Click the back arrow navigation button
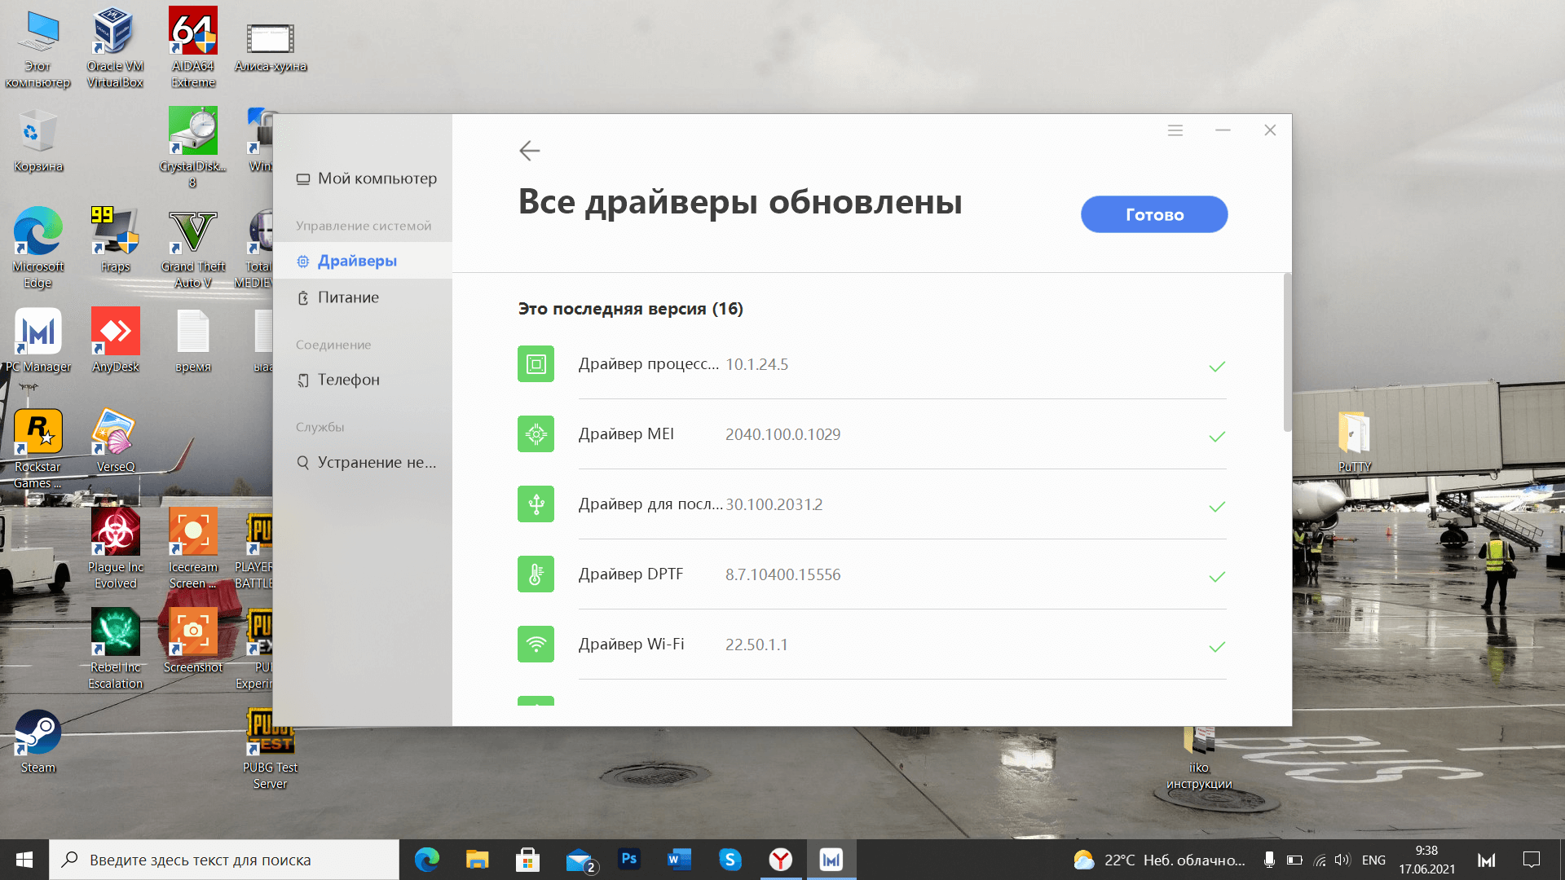The height and width of the screenshot is (880, 1565). tap(529, 151)
